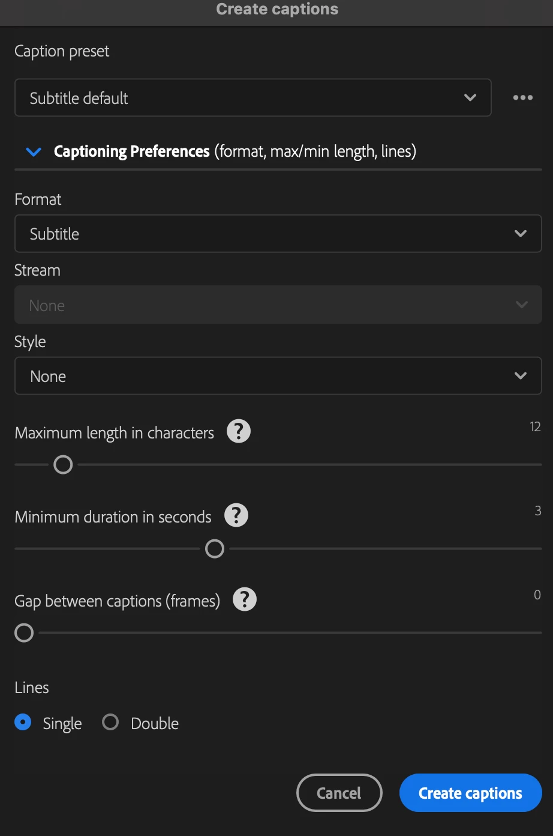Click the Create captions dialog title bar
Viewport: 553px width, 836px height.
[276, 10]
